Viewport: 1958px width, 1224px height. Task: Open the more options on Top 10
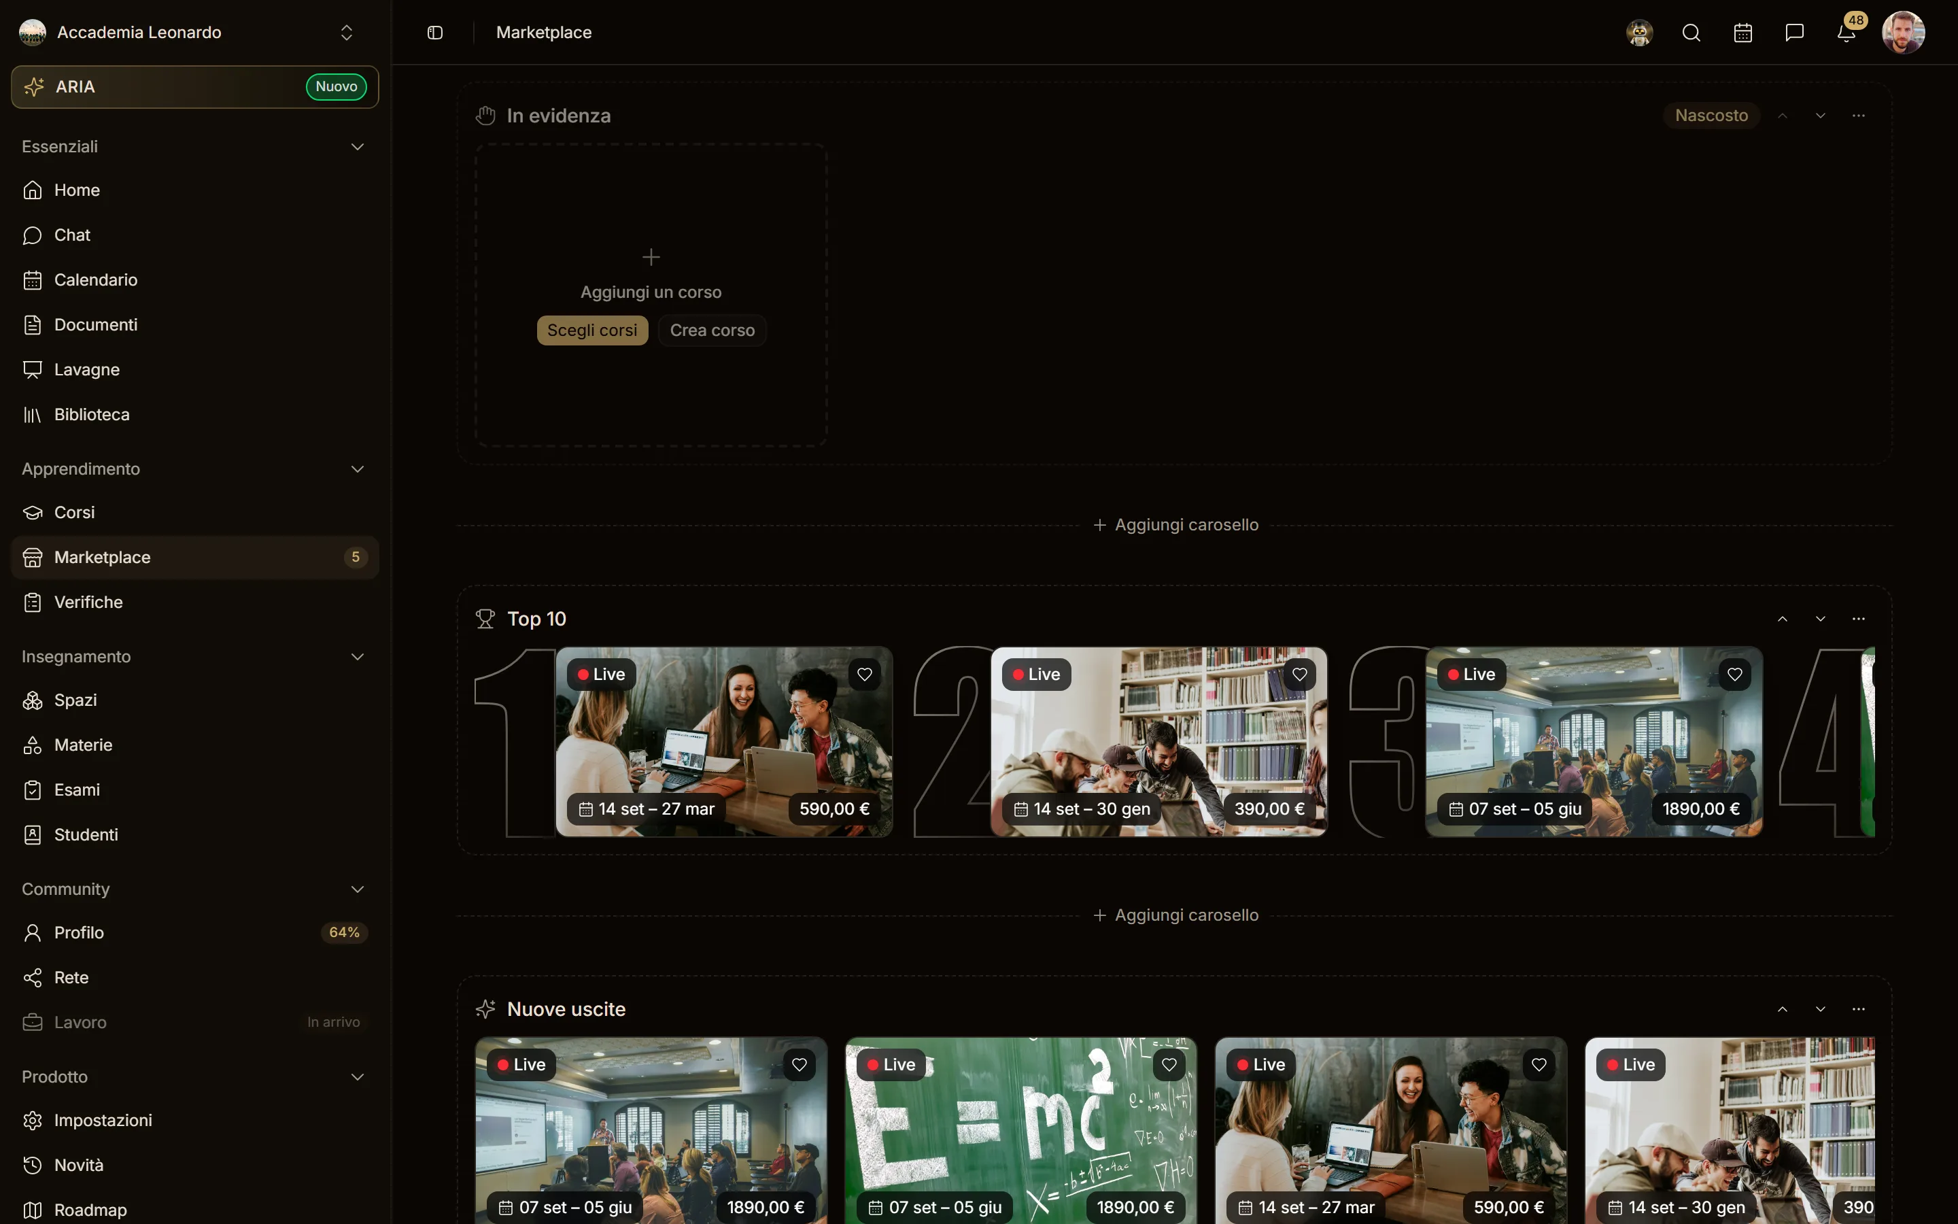point(1859,619)
